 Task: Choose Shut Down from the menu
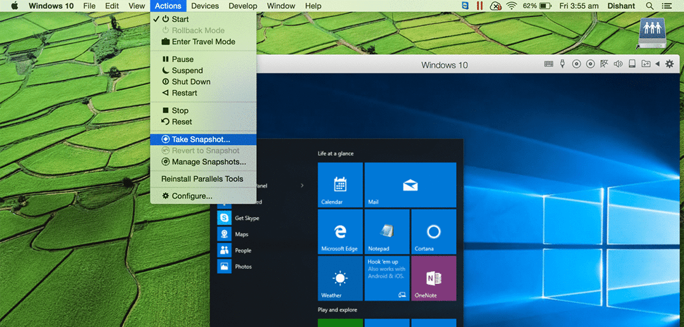click(x=203, y=82)
